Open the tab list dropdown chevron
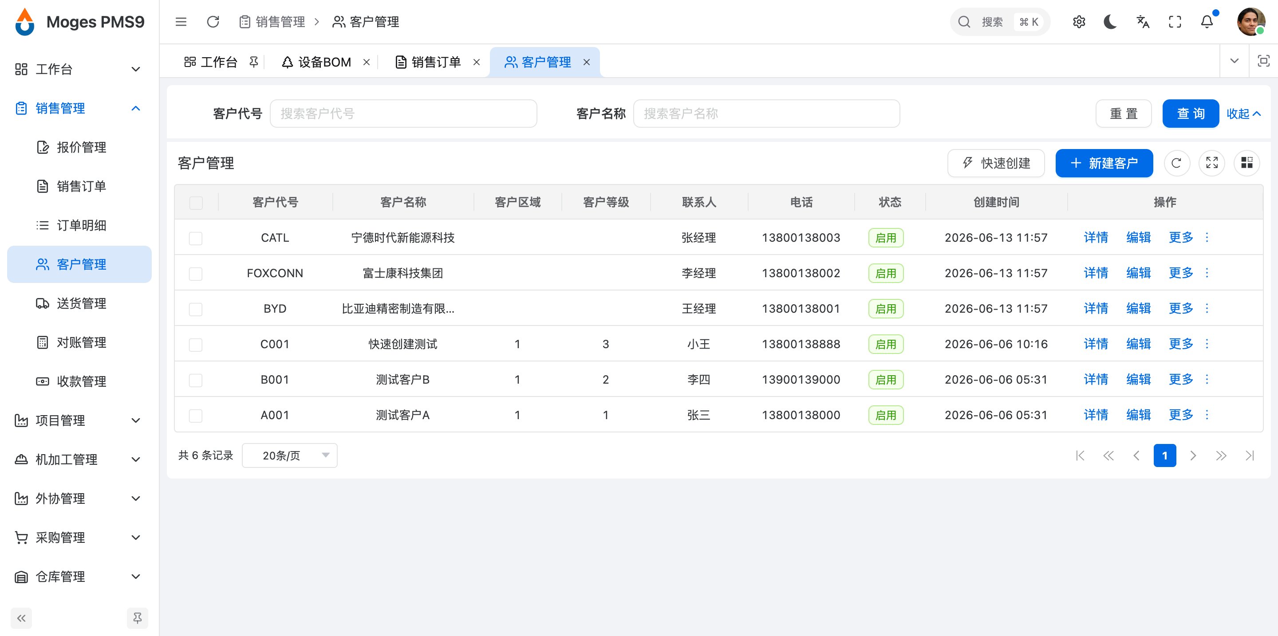1278x636 pixels. pos(1235,61)
